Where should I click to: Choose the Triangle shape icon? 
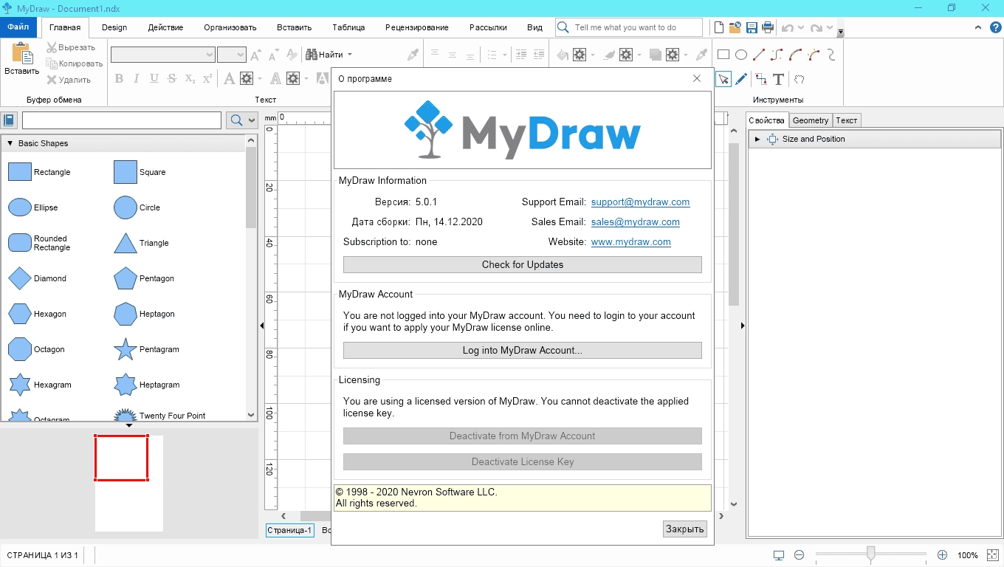click(125, 243)
